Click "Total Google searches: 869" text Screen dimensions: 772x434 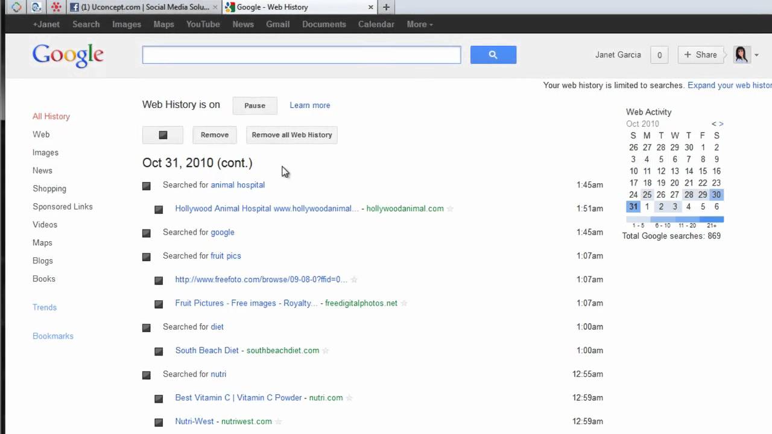(671, 236)
